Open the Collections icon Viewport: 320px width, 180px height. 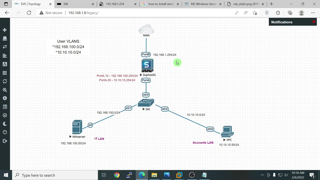[290, 13]
